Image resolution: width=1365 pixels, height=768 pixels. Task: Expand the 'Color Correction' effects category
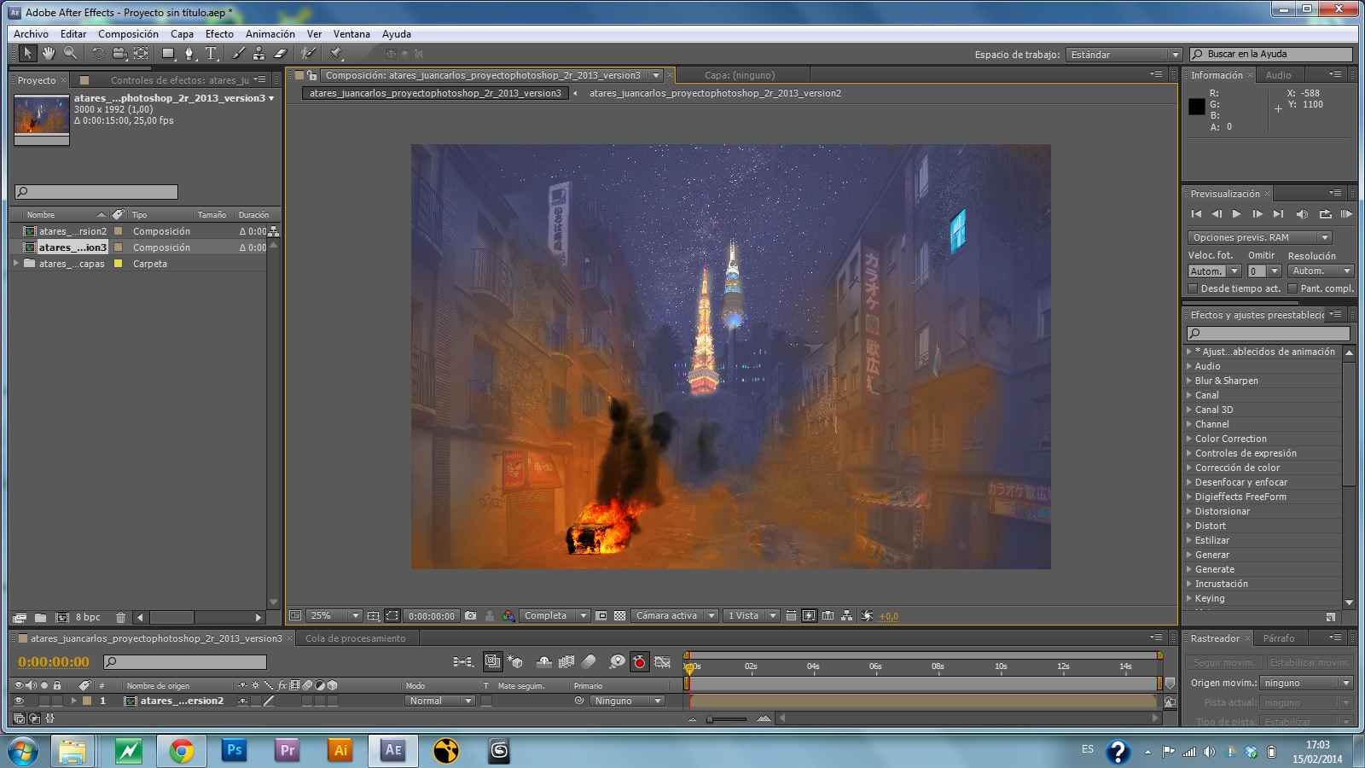[1189, 439]
